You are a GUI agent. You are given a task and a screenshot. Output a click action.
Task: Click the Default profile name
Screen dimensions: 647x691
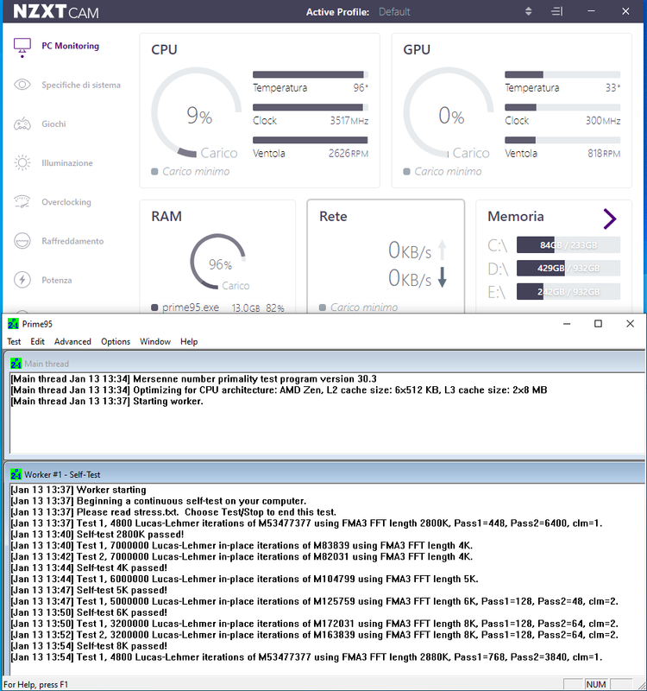tap(394, 12)
